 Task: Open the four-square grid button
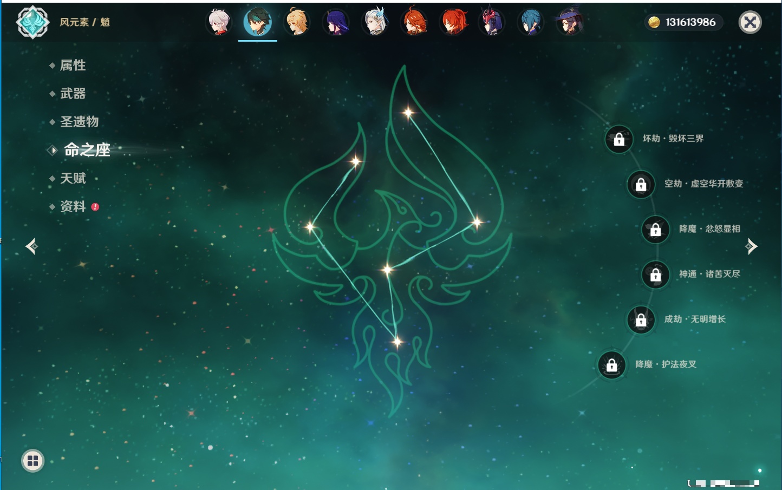[32, 461]
